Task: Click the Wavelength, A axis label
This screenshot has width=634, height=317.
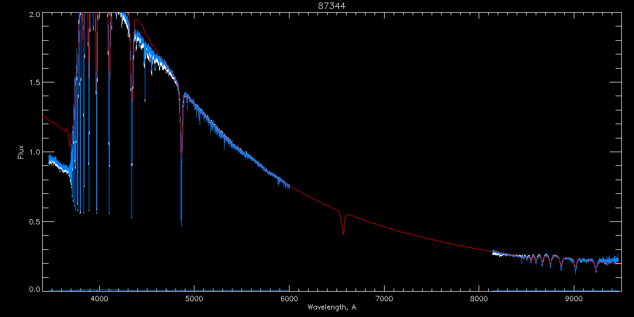Action: [331, 307]
